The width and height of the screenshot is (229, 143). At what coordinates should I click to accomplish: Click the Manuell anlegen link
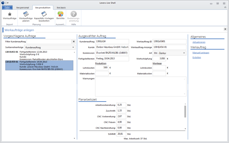pos(201,53)
